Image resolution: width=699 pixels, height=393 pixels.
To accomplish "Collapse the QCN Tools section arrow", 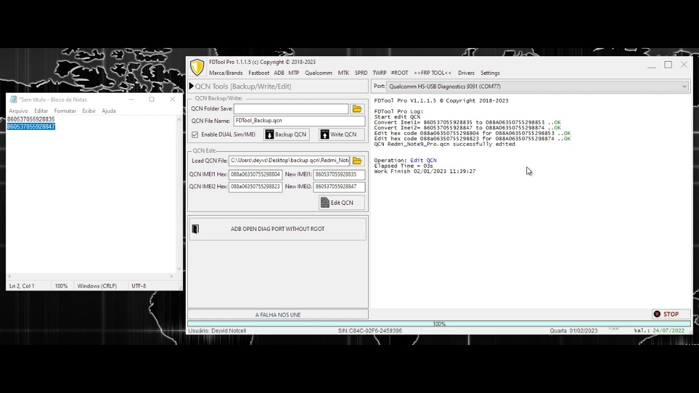I will [191, 86].
